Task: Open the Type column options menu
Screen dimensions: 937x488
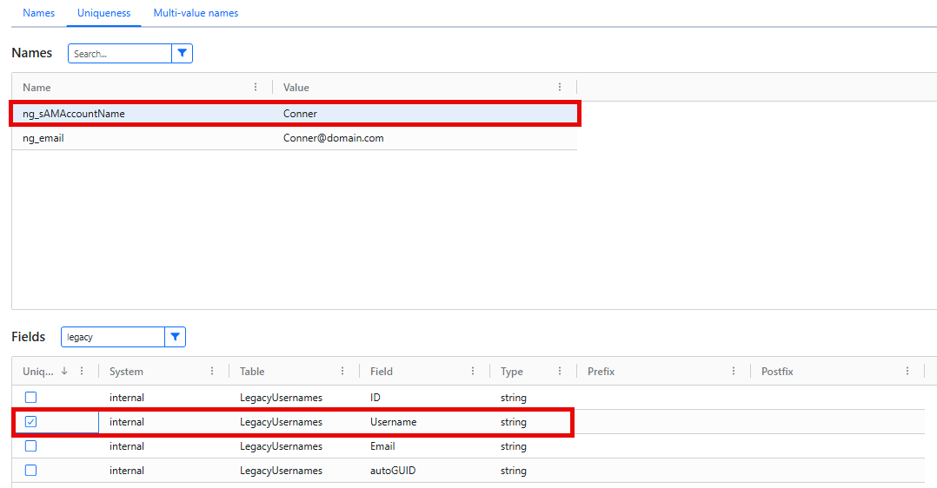Action: point(560,371)
